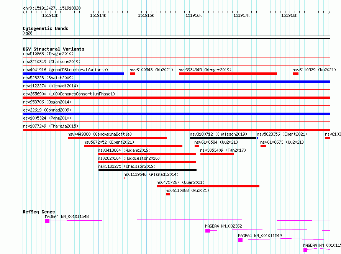Viewport: 341px width, 254px height.
Task: Click the 151913k ruler label
Action: (50, 15)
